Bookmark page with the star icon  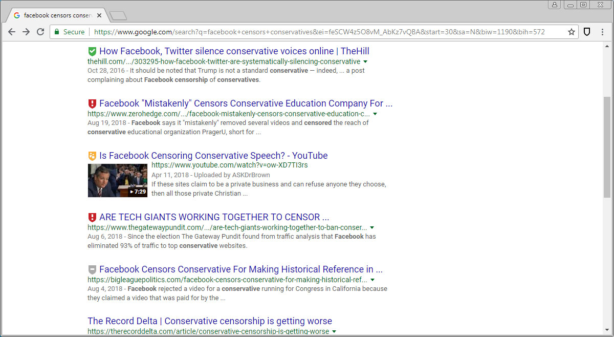click(x=572, y=32)
